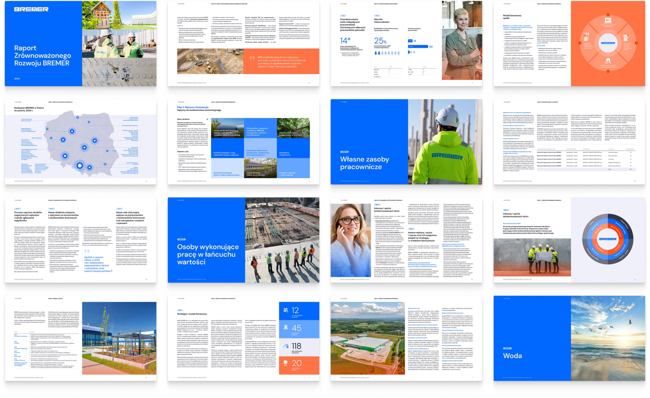The image size is (650, 398).
Task: Click the location pin icon beside 45
Action: pos(286,328)
